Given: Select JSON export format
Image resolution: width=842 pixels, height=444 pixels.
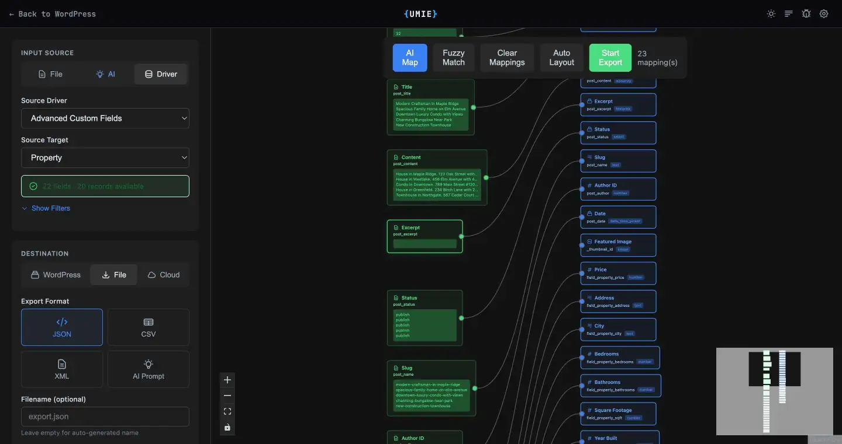Looking at the screenshot, I should 62,327.
